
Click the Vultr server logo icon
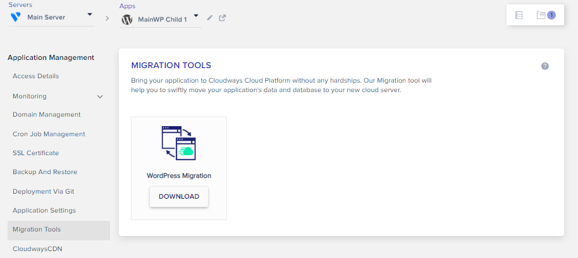(16, 17)
